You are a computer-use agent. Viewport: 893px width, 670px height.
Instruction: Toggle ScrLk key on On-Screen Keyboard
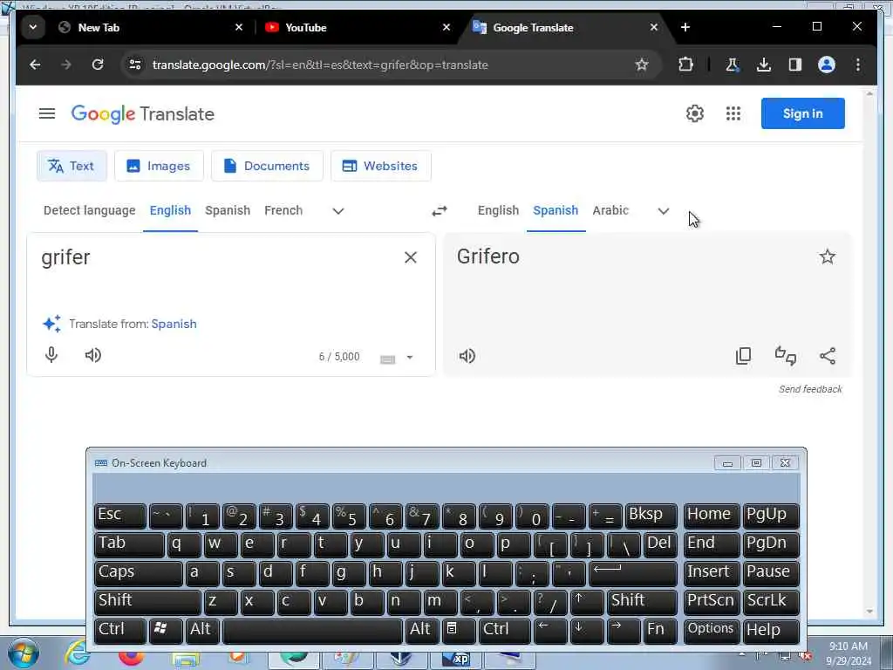coord(771,601)
